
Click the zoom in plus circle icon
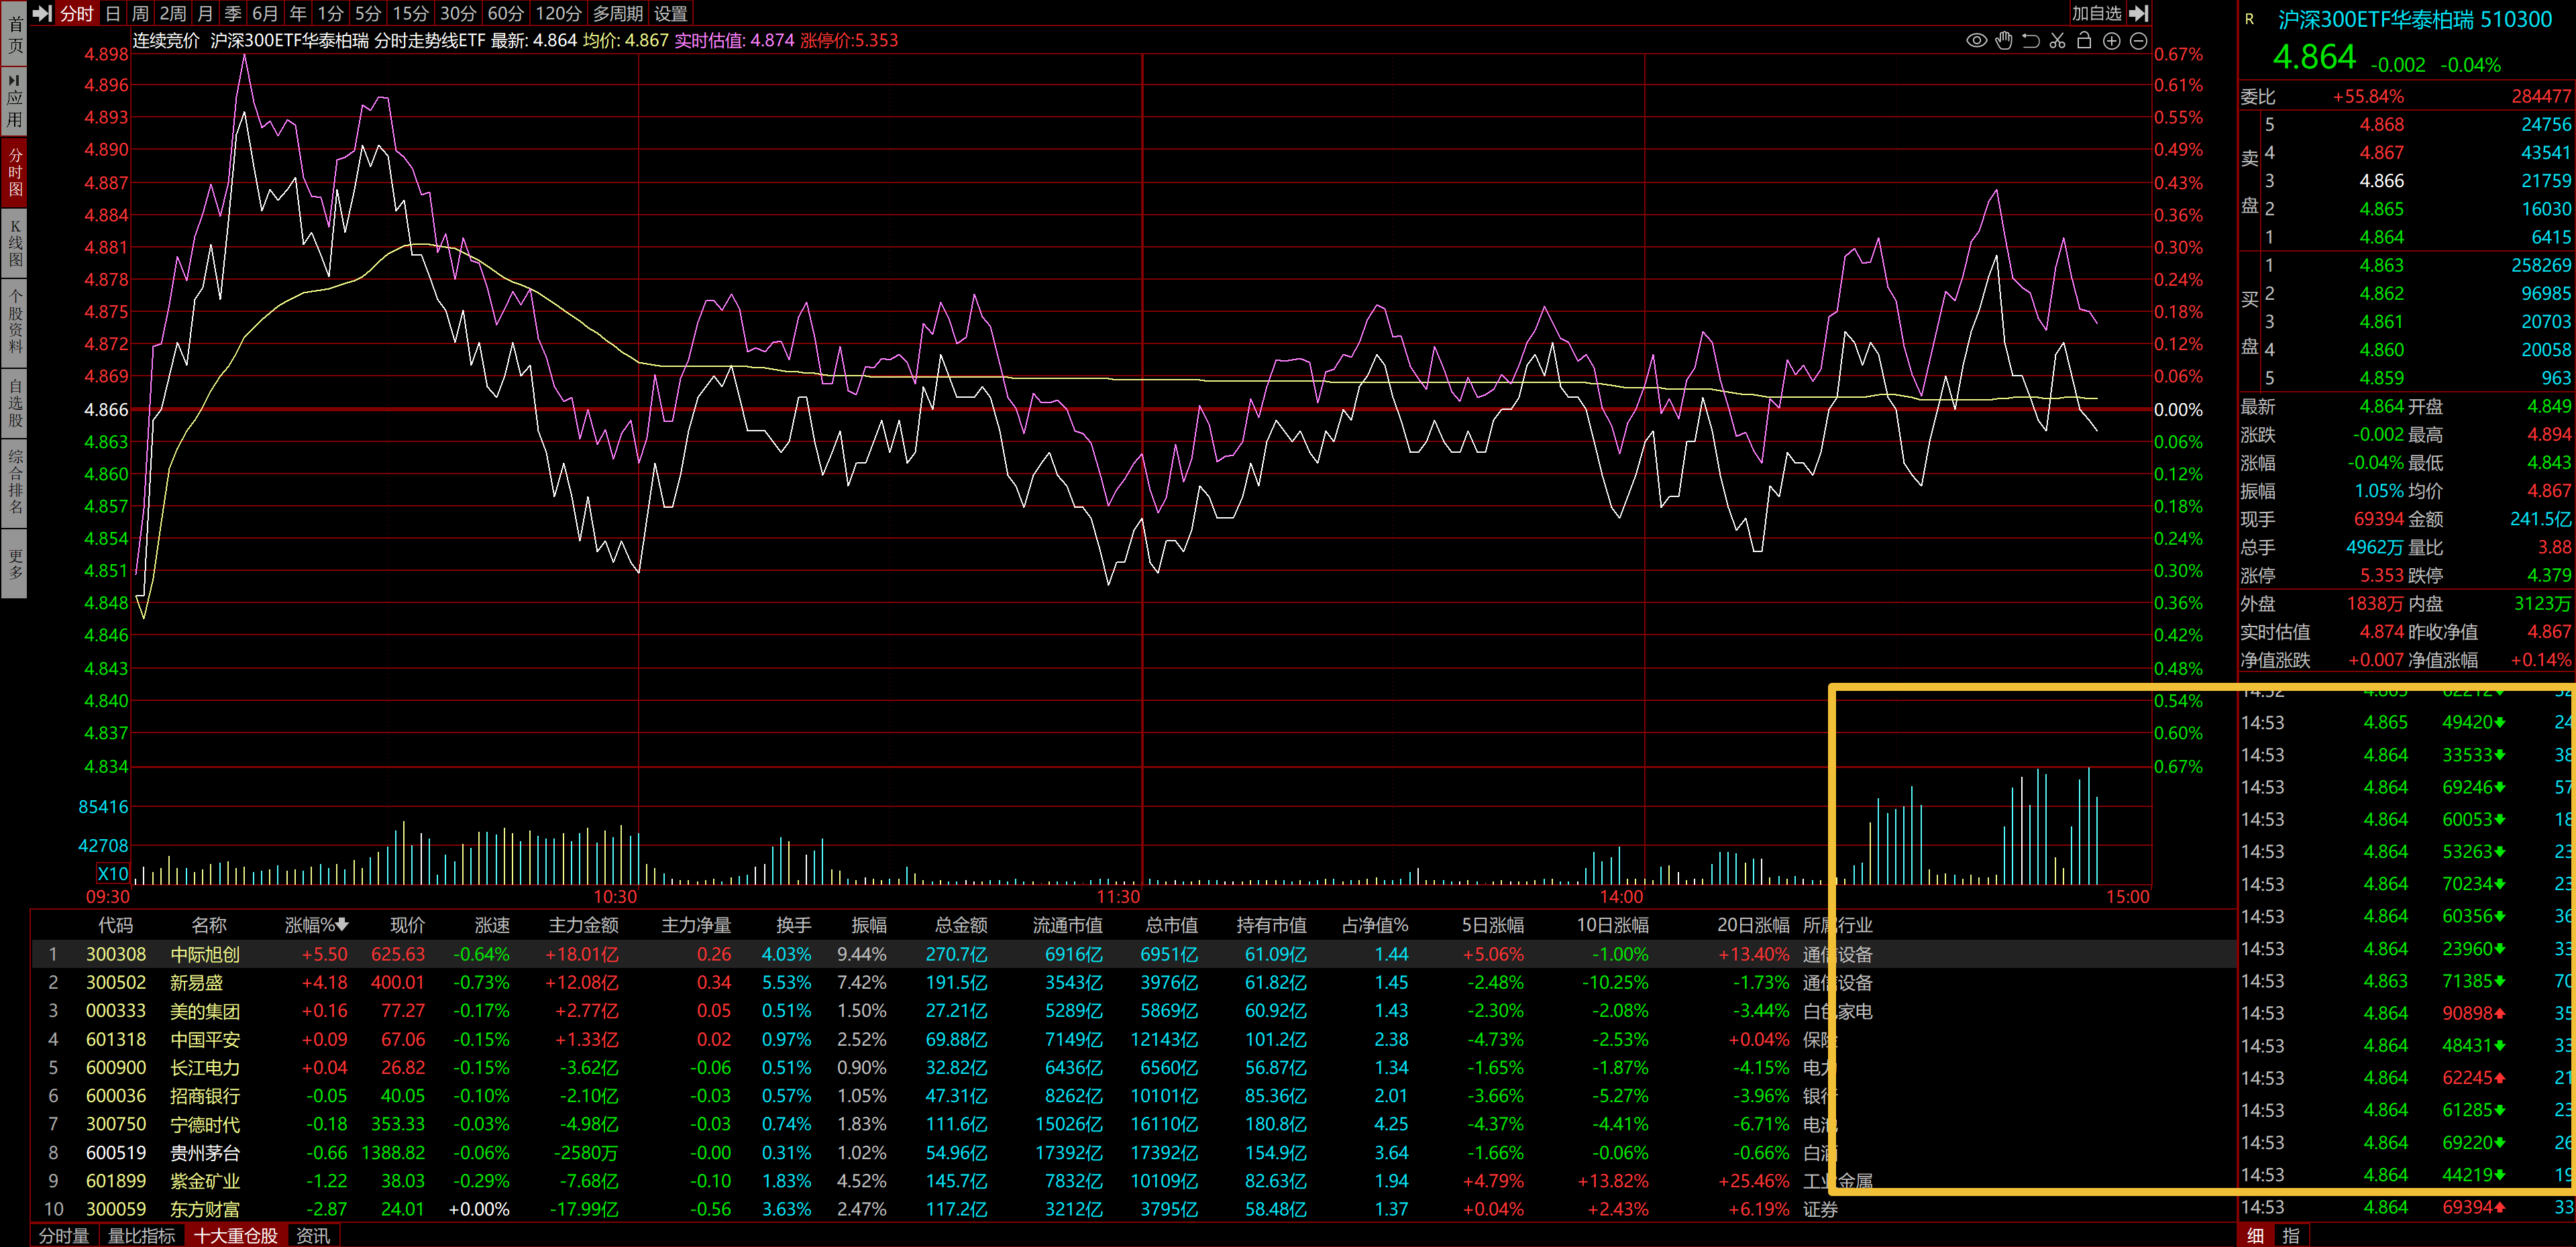tap(2111, 41)
